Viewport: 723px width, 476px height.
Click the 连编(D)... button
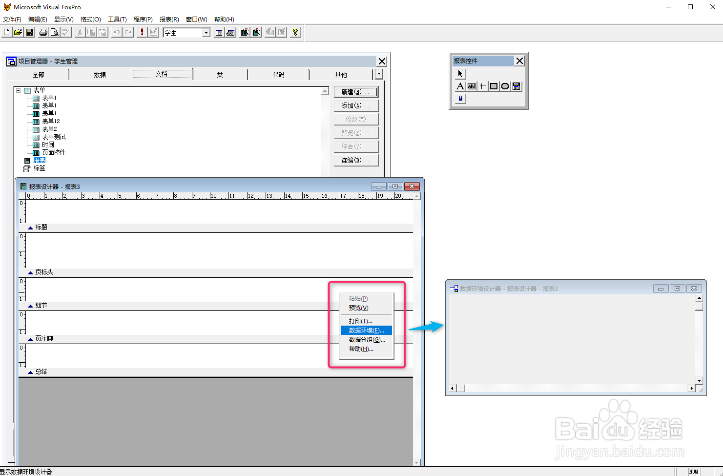(x=356, y=160)
